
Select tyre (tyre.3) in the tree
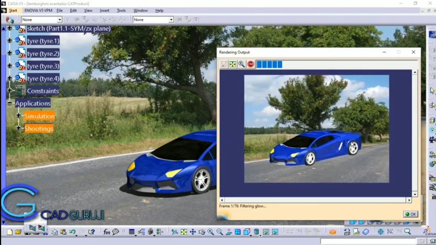click(x=43, y=66)
